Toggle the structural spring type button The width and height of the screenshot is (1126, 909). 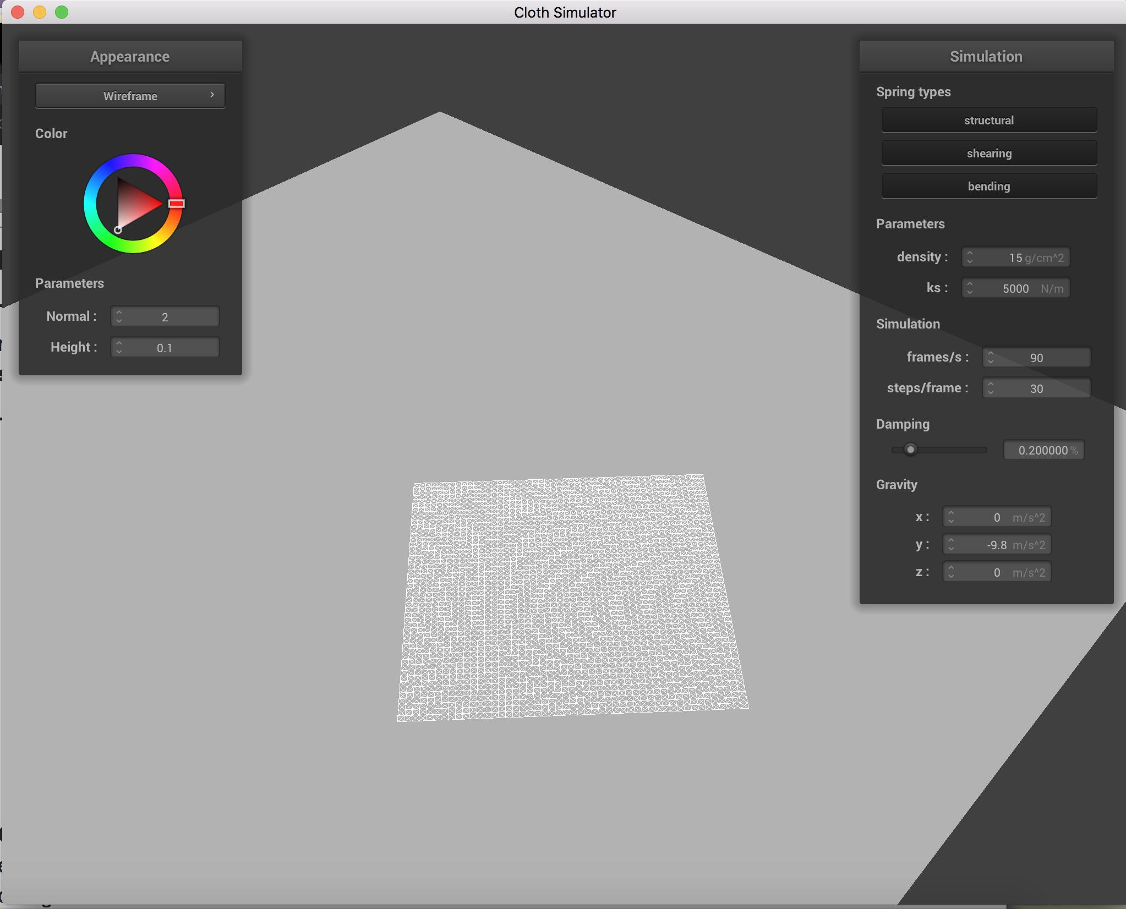click(988, 121)
